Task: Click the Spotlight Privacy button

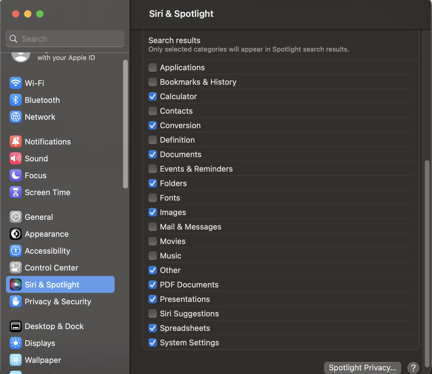Action: (362, 368)
